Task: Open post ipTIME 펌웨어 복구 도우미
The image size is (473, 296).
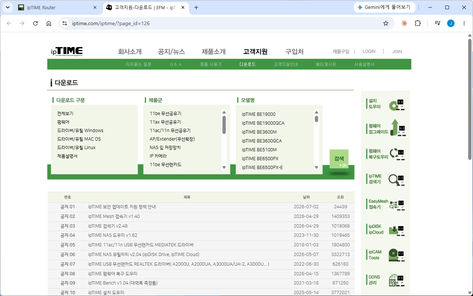Action: point(113,274)
